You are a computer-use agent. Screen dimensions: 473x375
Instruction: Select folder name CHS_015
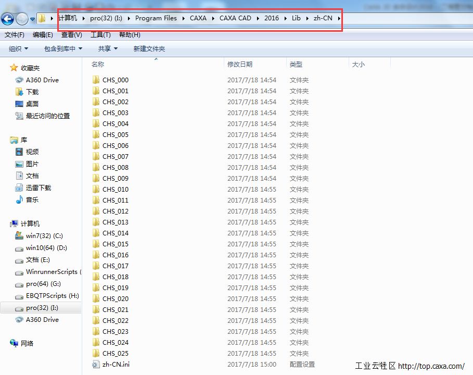pyautogui.click(x=116, y=244)
